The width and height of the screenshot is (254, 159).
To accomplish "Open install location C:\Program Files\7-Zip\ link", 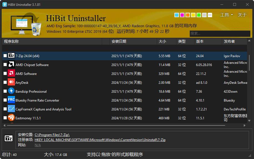I will 52,135.
